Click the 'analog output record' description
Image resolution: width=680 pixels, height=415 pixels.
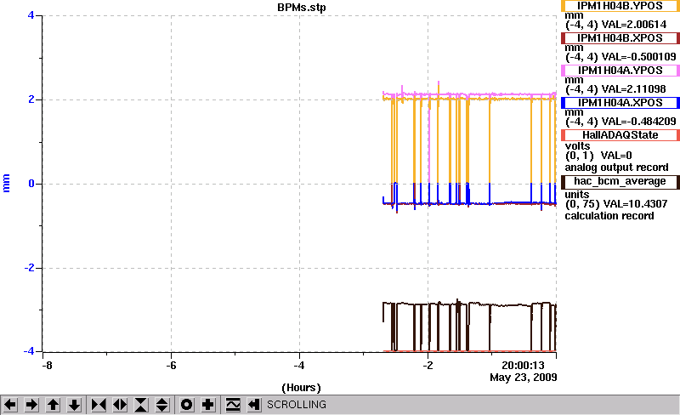click(x=617, y=168)
